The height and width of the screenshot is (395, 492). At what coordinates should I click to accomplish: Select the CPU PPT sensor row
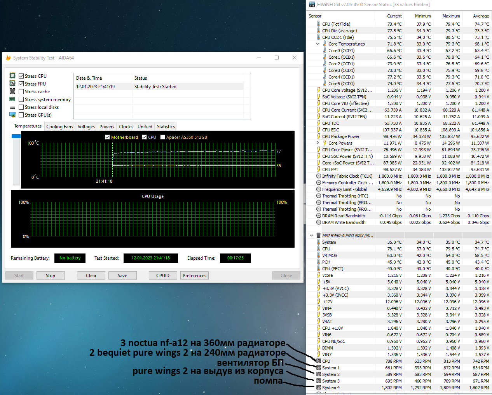click(x=399, y=170)
